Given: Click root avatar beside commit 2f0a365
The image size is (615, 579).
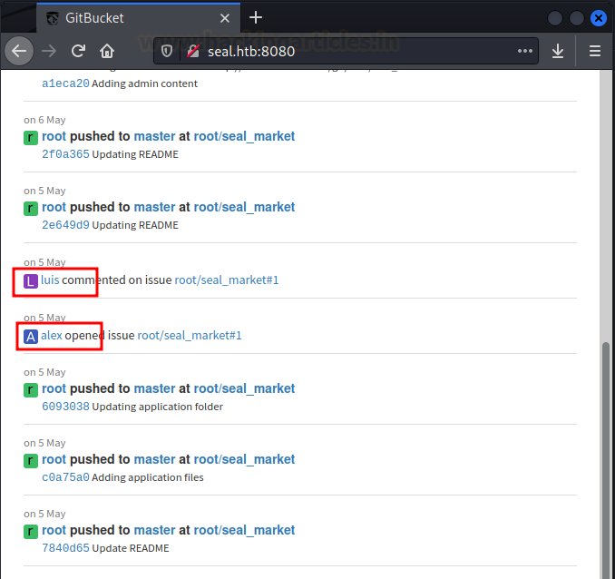Looking at the screenshot, I should [31, 138].
